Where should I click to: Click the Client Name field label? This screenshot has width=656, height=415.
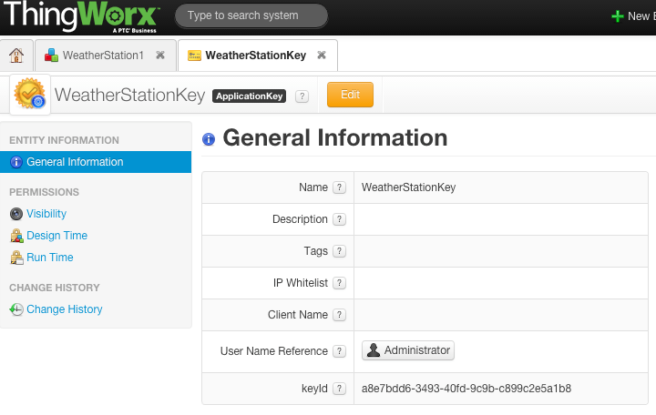click(298, 315)
